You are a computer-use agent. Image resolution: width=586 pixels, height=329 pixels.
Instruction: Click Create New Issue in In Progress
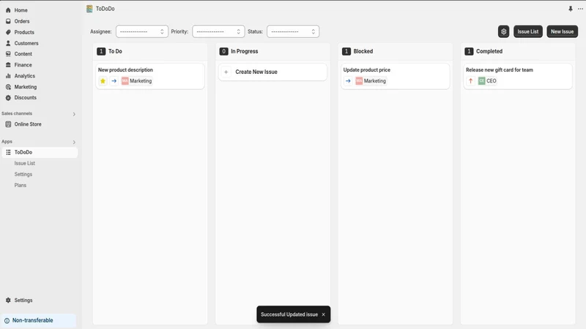click(x=272, y=72)
